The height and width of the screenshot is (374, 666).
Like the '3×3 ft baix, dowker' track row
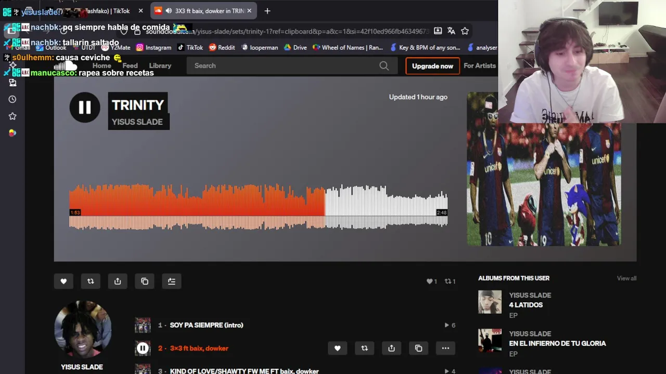pos(337,348)
